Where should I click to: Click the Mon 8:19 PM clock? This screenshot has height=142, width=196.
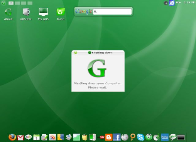pos(185,2)
